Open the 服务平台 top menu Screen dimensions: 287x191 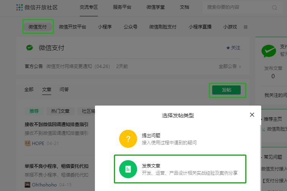pyautogui.click(x=122, y=7)
